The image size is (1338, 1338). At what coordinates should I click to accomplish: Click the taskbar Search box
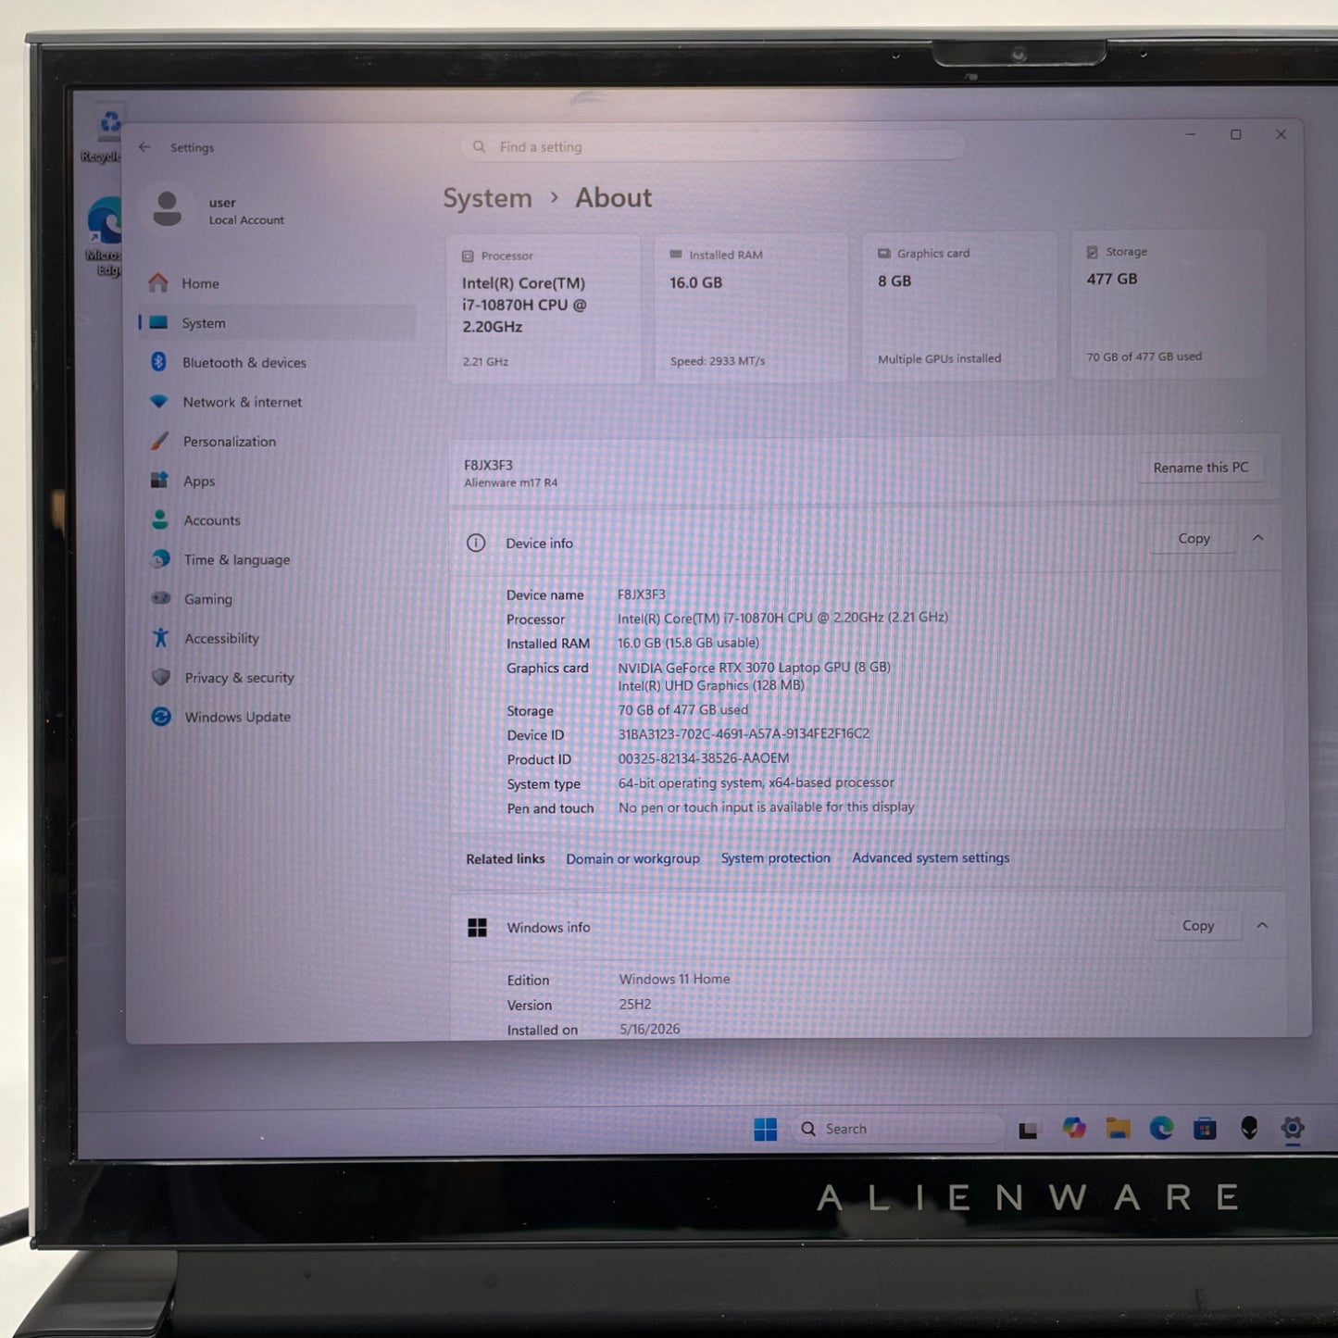pyautogui.click(x=898, y=1129)
